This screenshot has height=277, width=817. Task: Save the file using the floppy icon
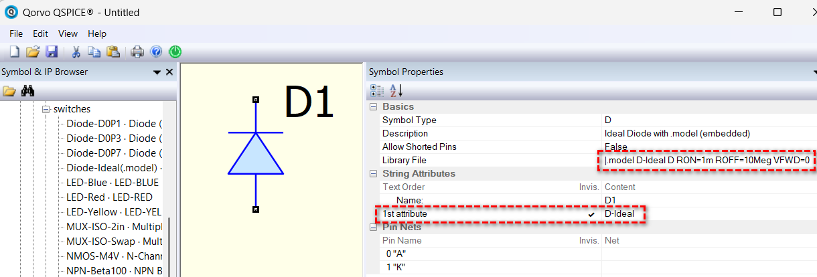click(x=52, y=52)
